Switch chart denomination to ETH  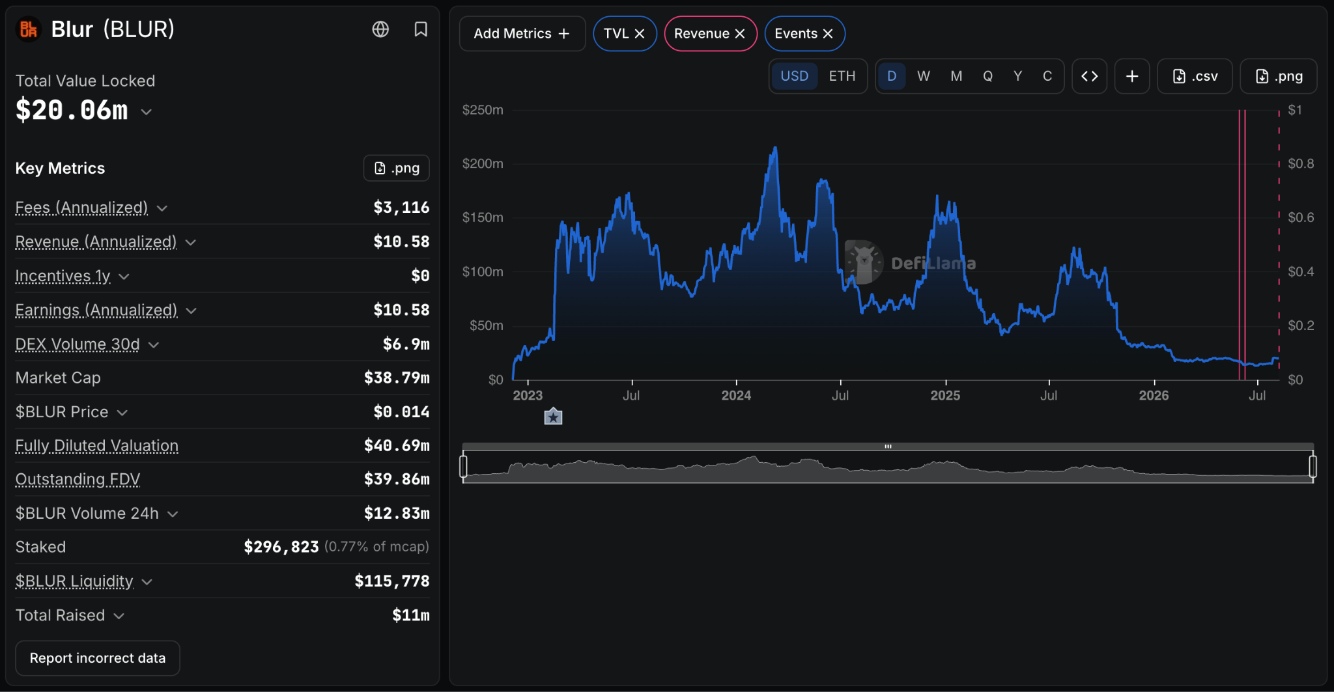[842, 76]
